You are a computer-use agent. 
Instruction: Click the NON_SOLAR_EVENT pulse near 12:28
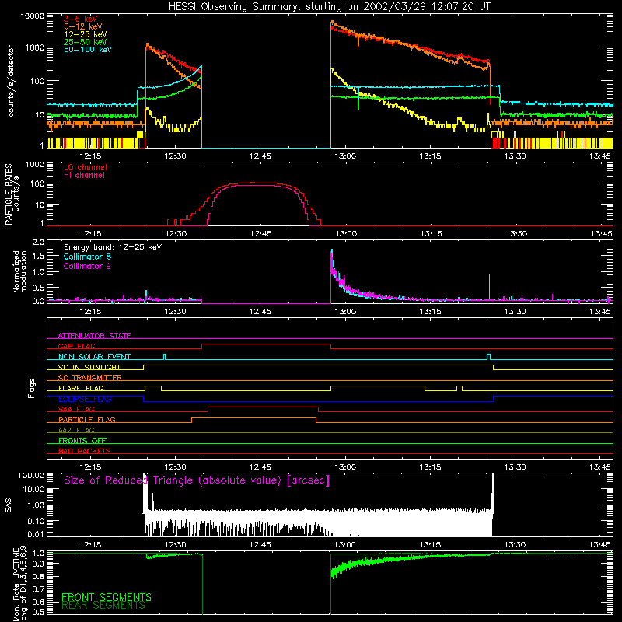(165, 357)
